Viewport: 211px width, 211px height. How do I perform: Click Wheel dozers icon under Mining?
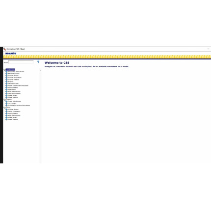tap(6, 117)
